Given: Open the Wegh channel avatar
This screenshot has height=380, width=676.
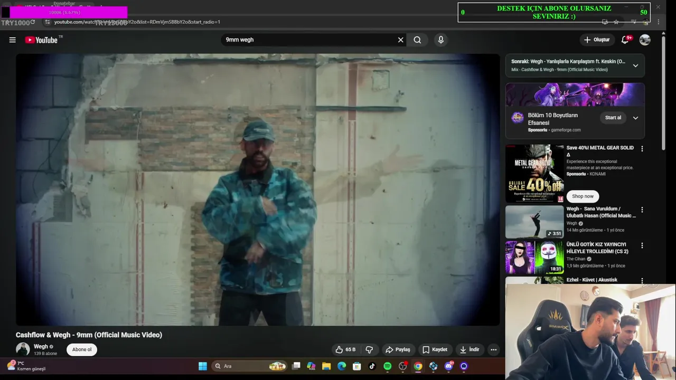Looking at the screenshot, I should 23,349.
